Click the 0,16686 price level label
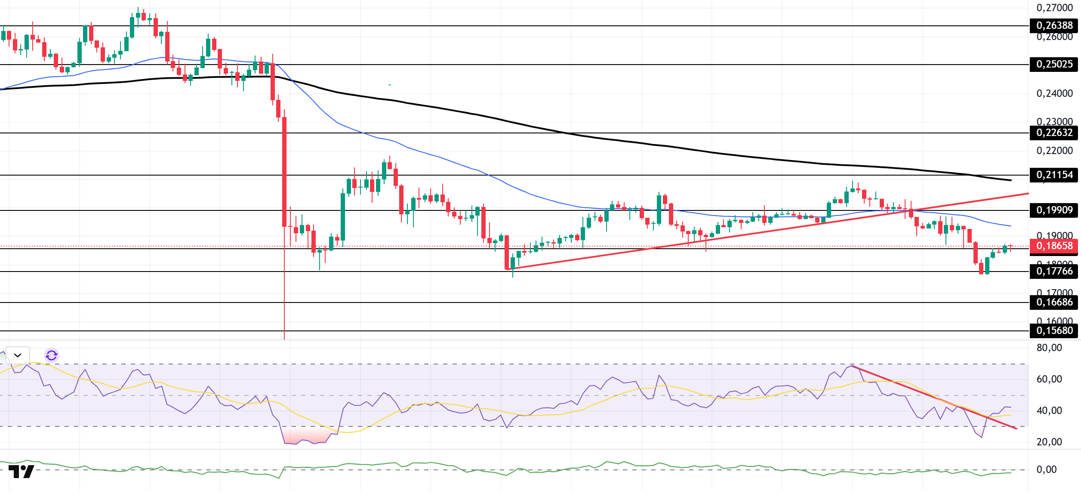This screenshot has width=1081, height=497. point(1054,303)
